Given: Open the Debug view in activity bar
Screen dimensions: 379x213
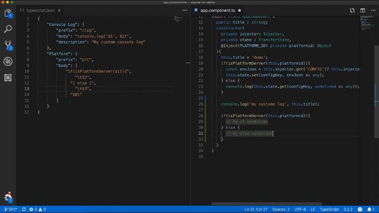Looking at the screenshot, I should point(8,62).
